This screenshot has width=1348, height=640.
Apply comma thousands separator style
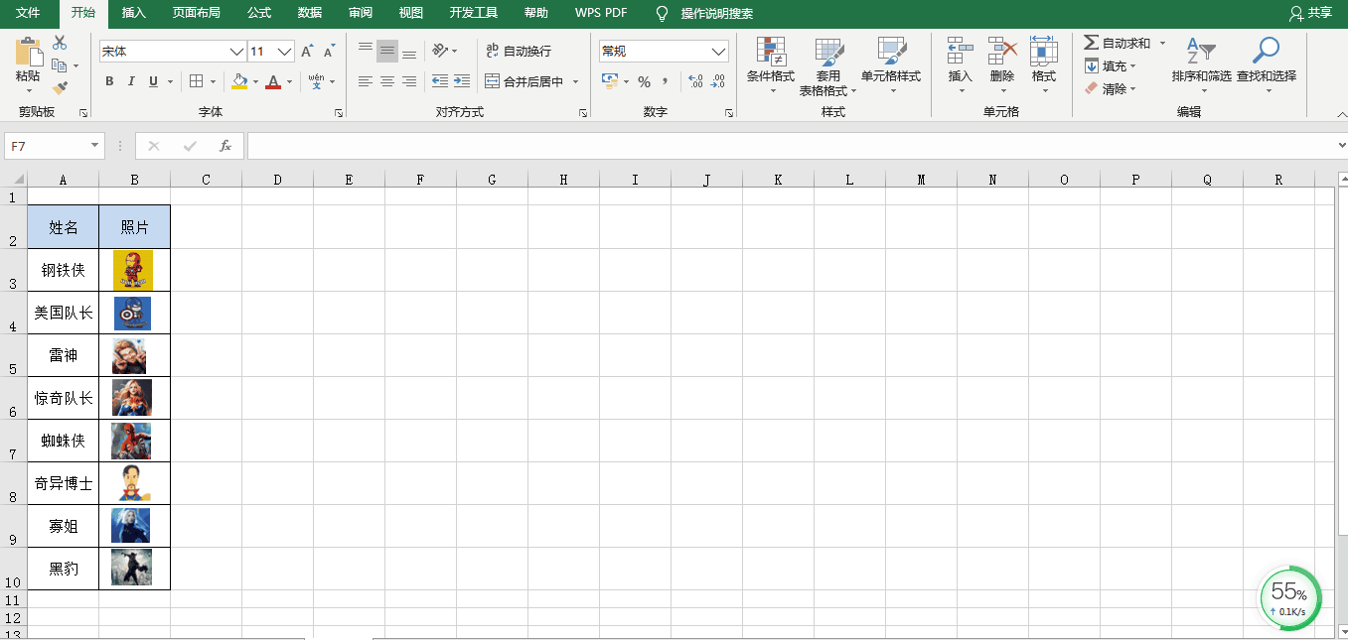coord(666,81)
